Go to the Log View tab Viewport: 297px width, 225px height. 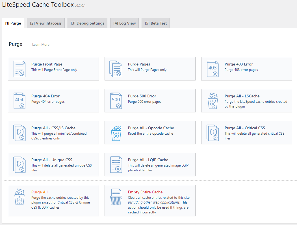pyautogui.click(x=124, y=23)
